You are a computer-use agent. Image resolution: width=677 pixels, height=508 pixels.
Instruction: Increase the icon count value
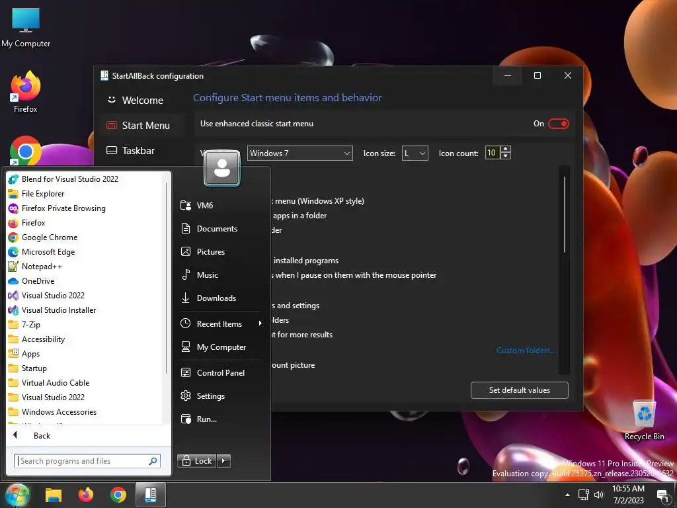tap(506, 149)
